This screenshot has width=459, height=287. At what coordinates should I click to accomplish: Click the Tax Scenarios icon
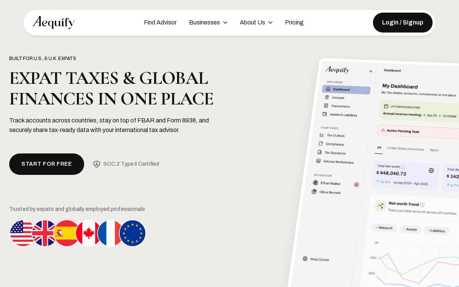click(319, 152)
